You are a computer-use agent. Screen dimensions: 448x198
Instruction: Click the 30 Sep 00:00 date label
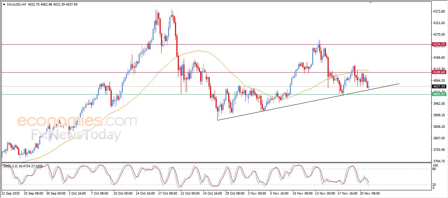click(x=56, y=193)
